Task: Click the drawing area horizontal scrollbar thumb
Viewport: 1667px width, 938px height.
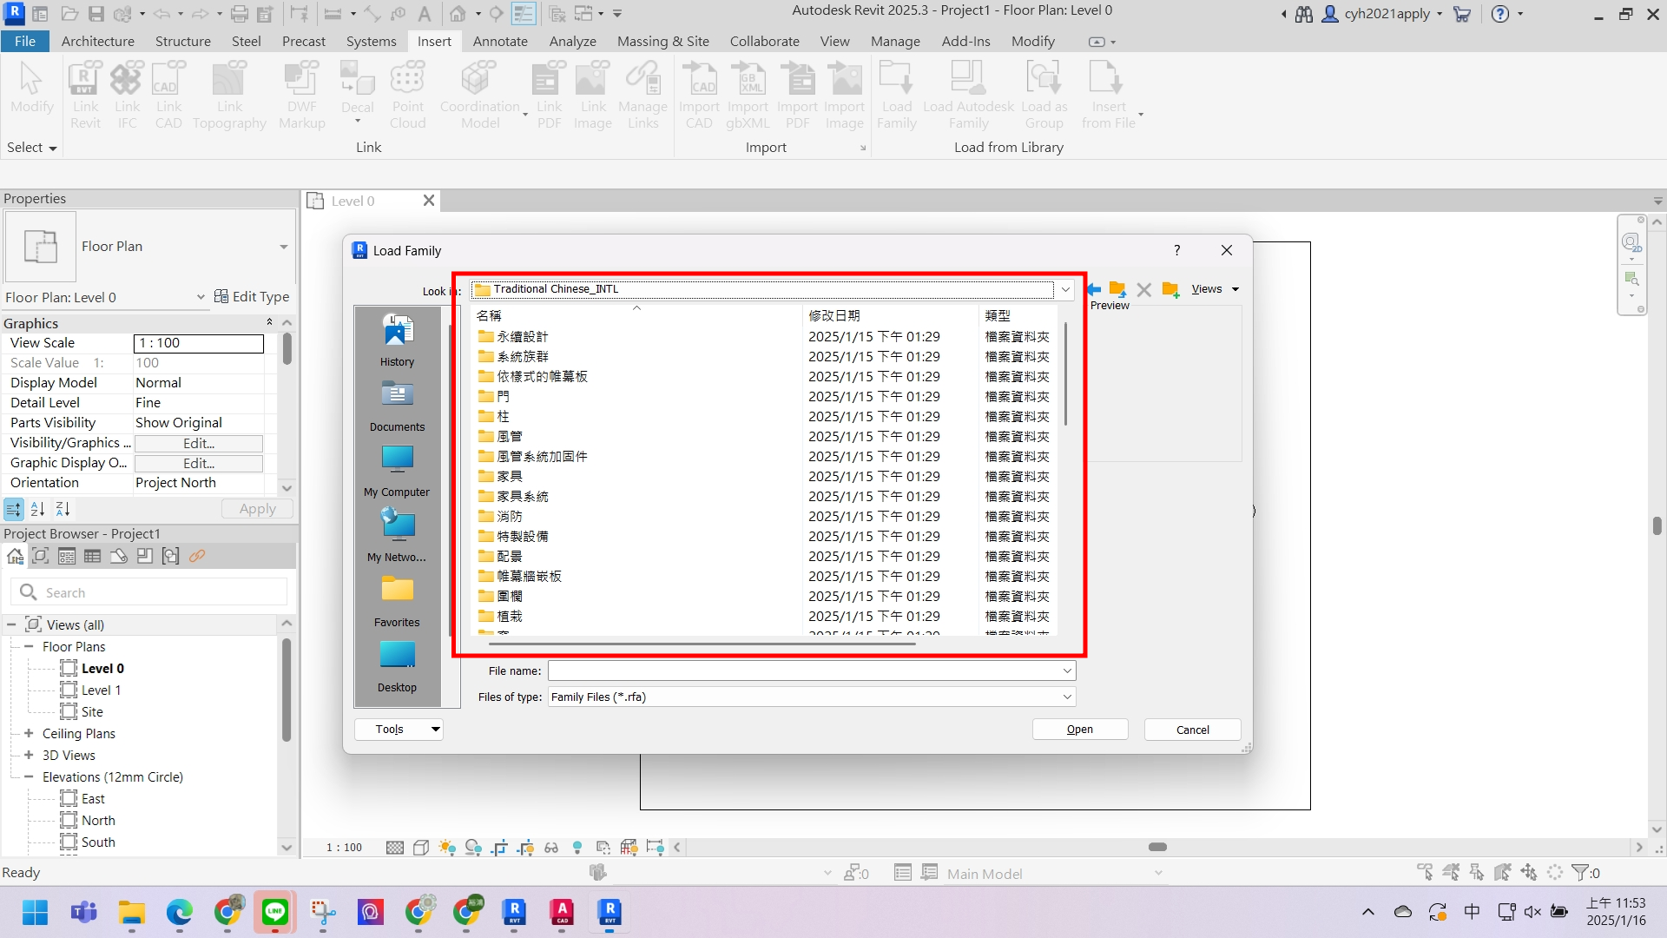Action: click(1157, 847)
